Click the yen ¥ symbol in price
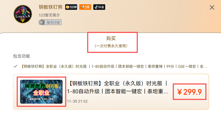The image size is (221, 118). [x=180, y=92]
